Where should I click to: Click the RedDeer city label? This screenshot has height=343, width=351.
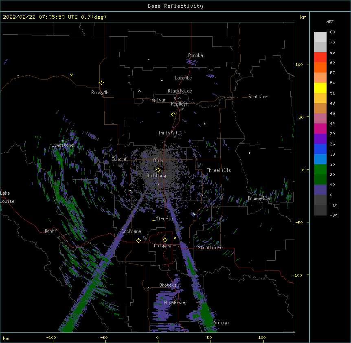[x=179, y=104]
